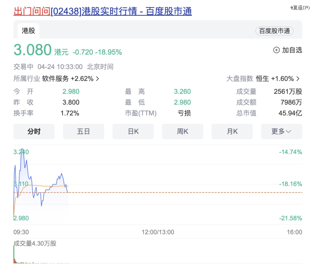This screenshot has width=324, height=268.
Task: Click the 09:30 time axis label
Action: [21, 232]
